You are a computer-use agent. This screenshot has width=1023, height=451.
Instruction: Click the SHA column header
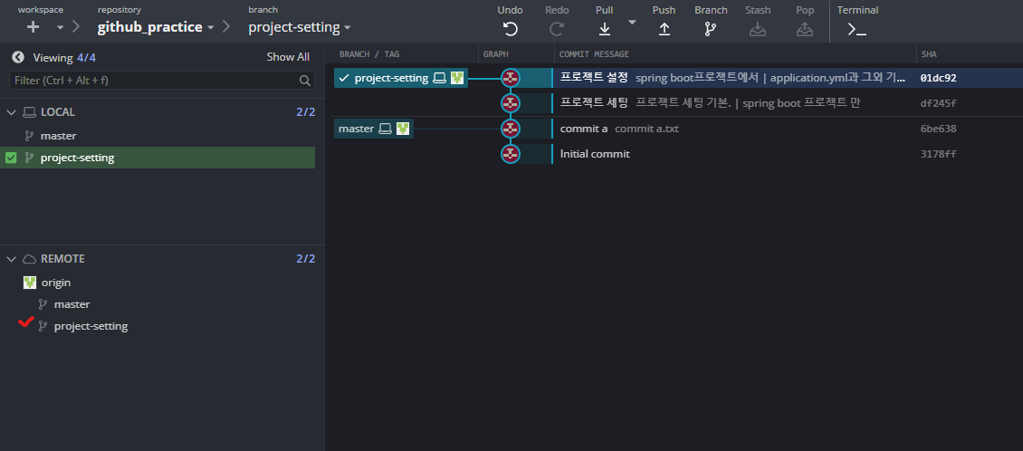[929, 54]
